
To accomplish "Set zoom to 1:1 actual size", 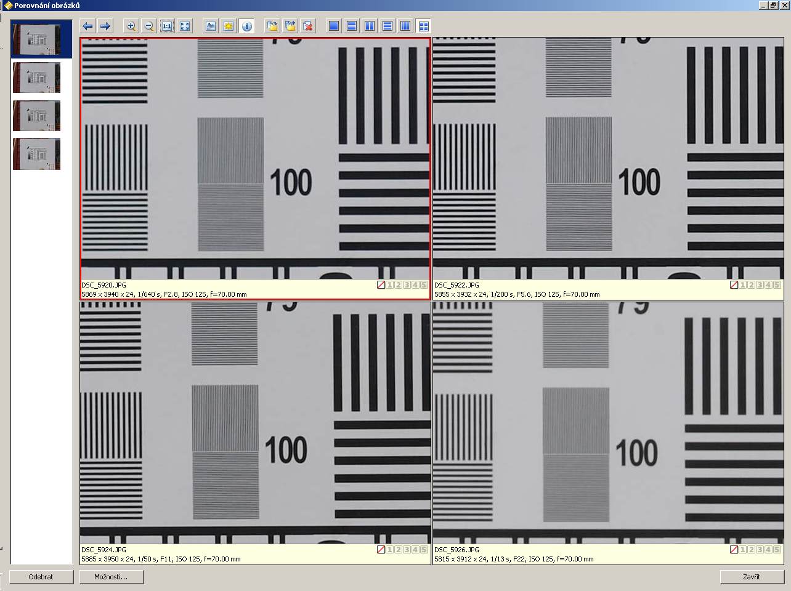I will tap(167, 26).
